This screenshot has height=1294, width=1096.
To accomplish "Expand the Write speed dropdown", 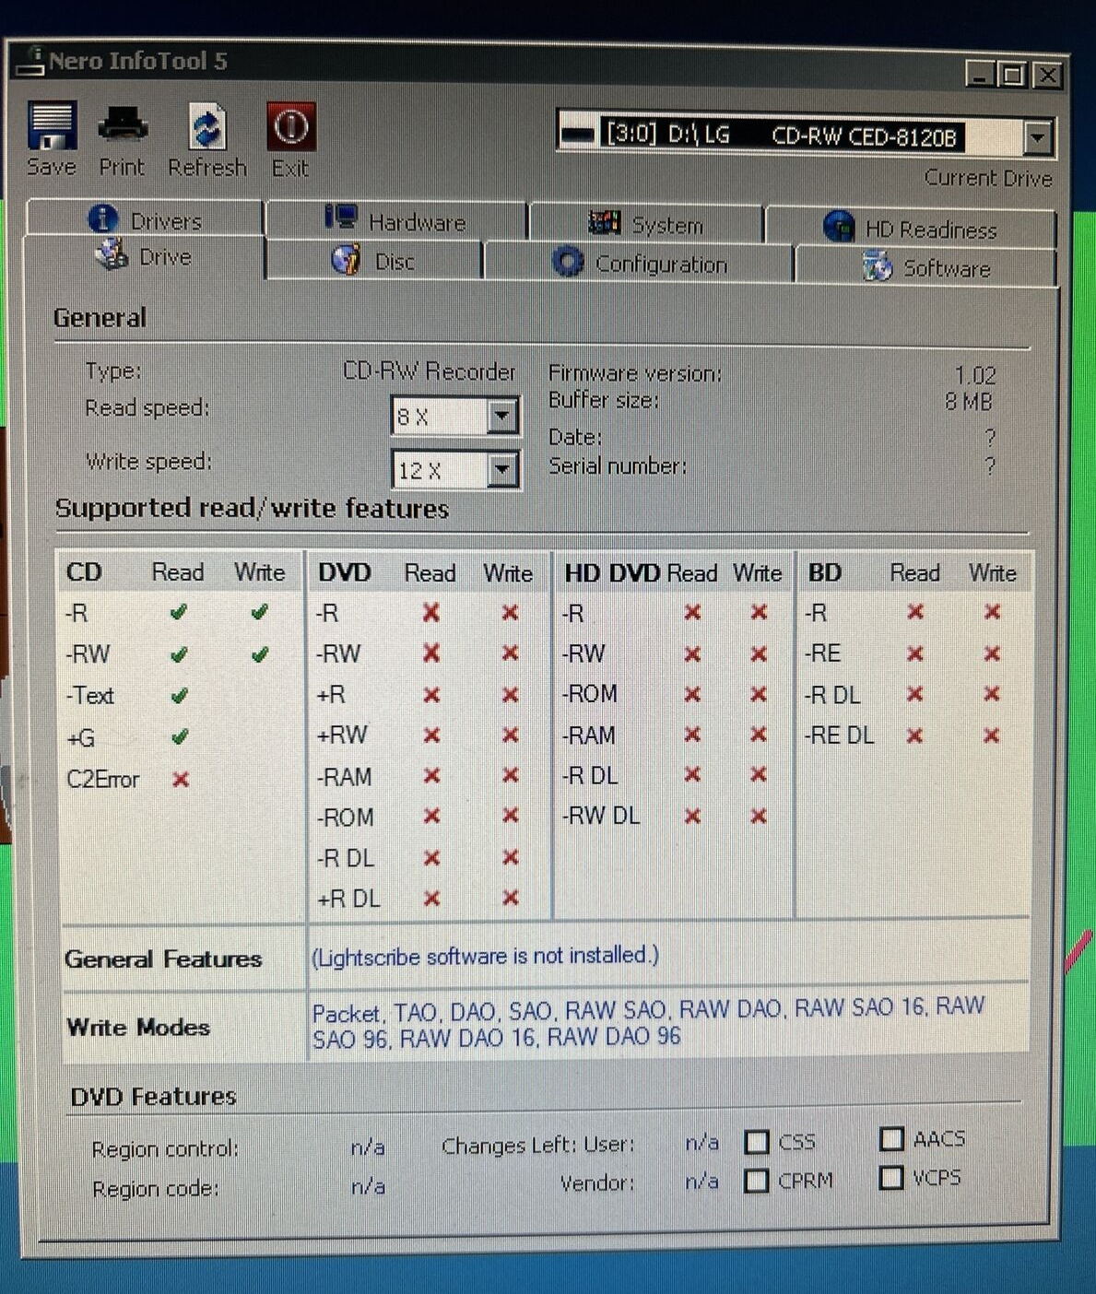I will coord(502,471).
